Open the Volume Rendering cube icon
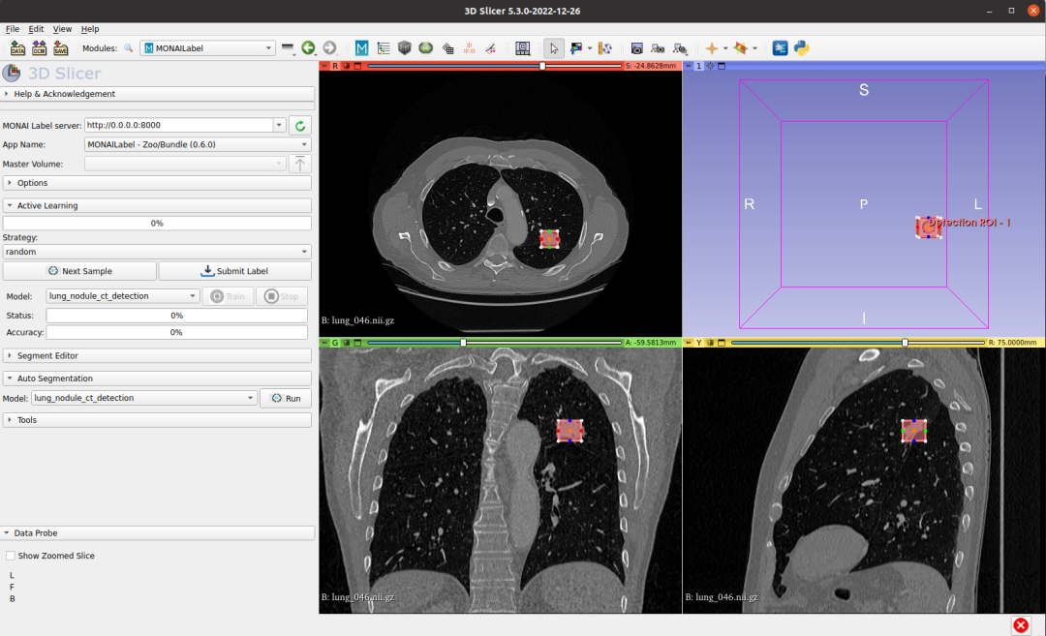This screenshot has width=1046, height=636. click(x=404, y=47)
